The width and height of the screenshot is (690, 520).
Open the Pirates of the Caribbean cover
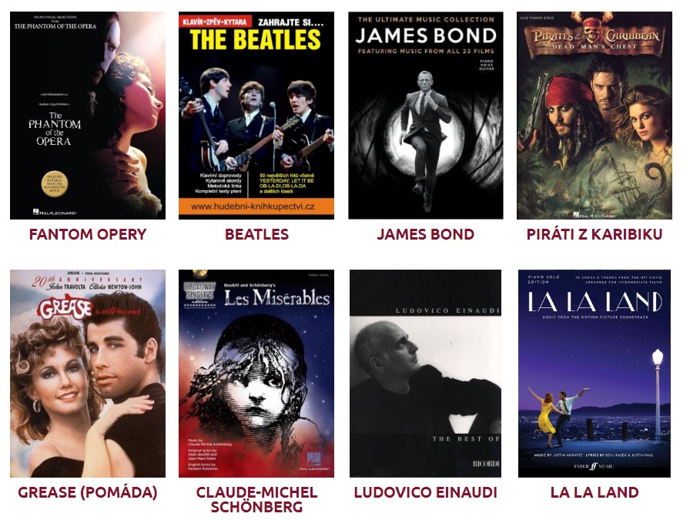click(594, 116)
